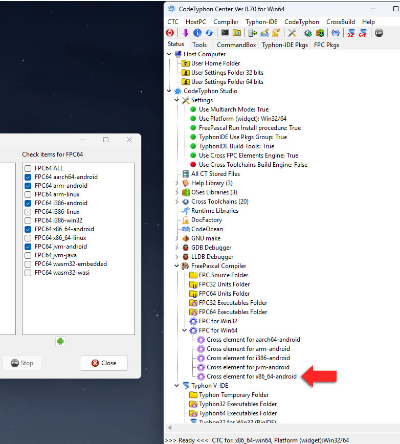Screen dimensions: 400x444
Task: Open the HostPC menu
Action: coord(196,22)
